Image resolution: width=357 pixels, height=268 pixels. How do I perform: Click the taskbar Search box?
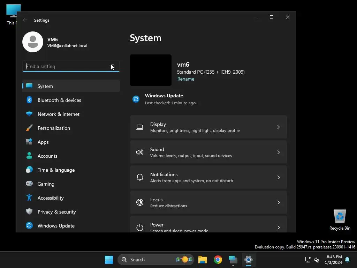156,260
